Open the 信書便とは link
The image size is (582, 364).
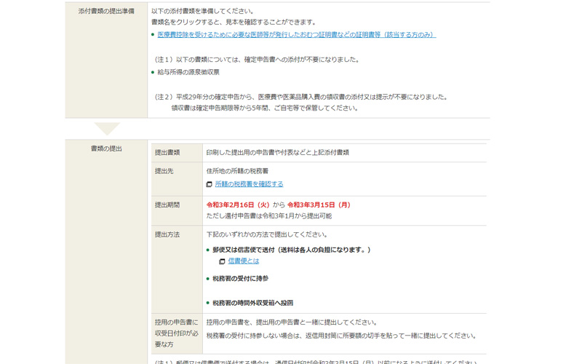[243, 261]
